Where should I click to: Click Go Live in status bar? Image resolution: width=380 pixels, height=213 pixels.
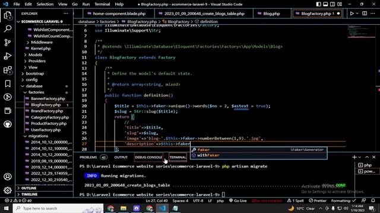(237, 201)
